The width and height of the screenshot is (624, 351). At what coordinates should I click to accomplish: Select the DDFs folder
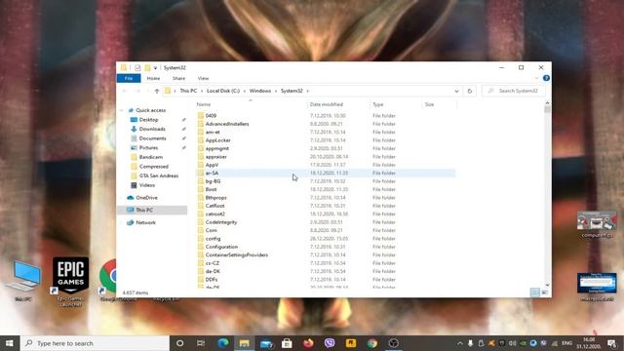212,280
